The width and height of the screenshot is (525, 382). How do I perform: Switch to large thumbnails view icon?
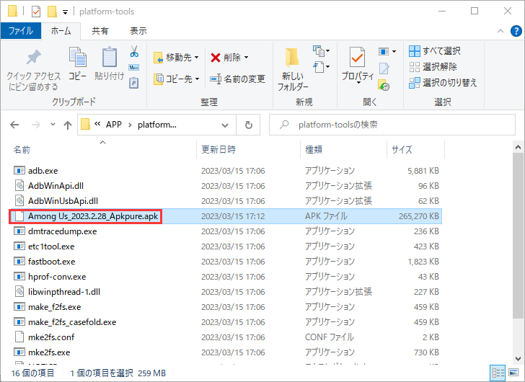[513, 373]
